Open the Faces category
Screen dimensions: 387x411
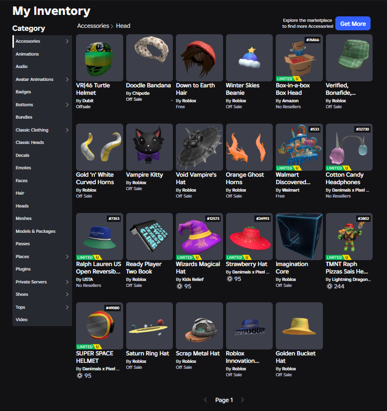pos(42,181)
